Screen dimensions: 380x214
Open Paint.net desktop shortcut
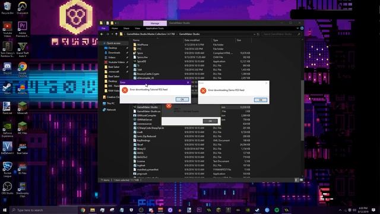7,108
